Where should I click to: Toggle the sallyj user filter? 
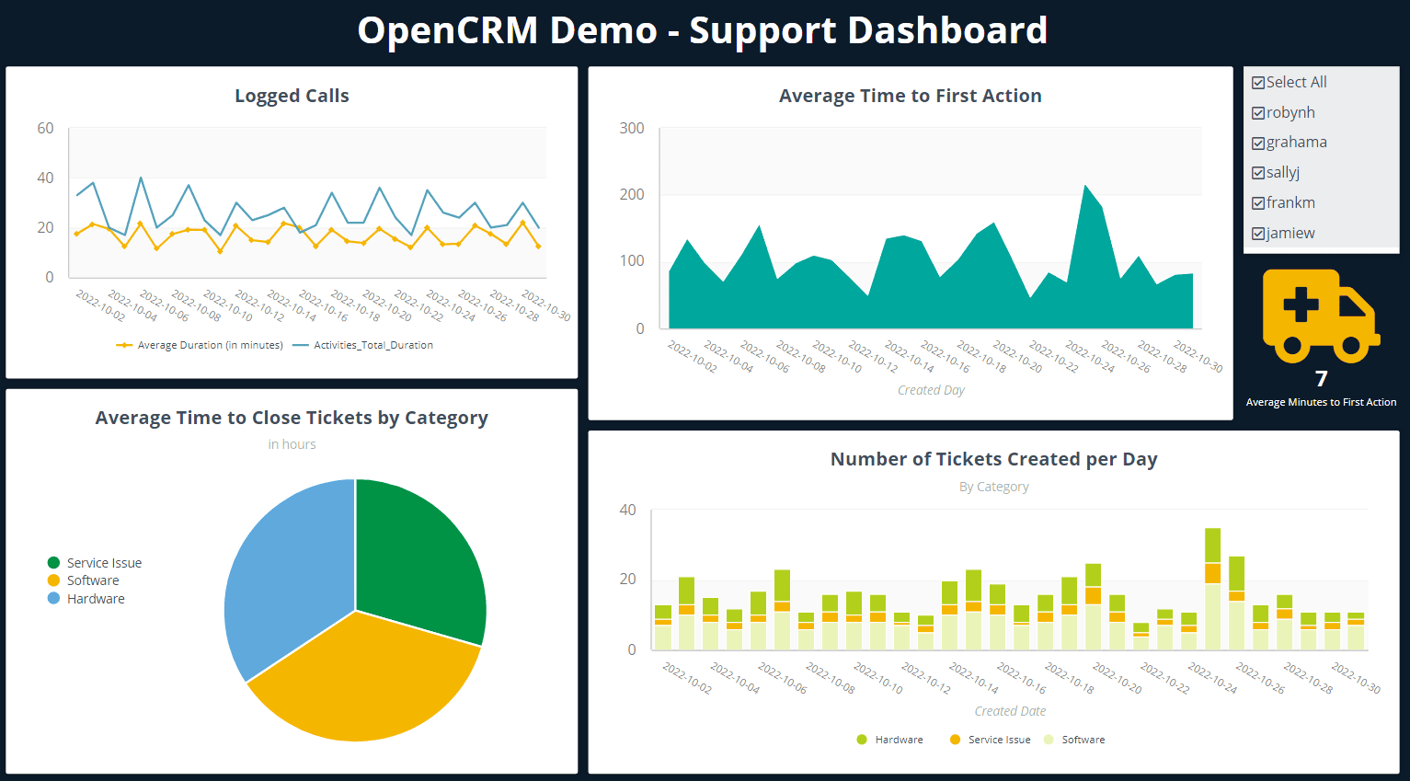[x=1257, y=173]
